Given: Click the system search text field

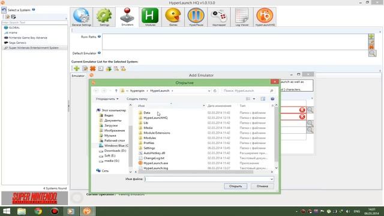Looking at the screenshot, I should 35,23.
